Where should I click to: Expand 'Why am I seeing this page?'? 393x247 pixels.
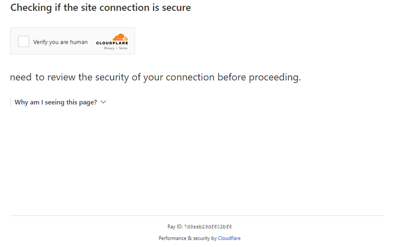pyautogui.click(x=55, y=102)
